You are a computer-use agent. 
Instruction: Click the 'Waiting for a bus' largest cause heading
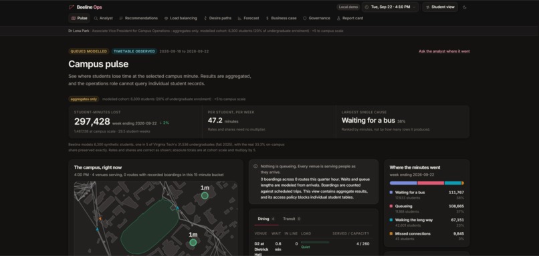coord(368,121)
